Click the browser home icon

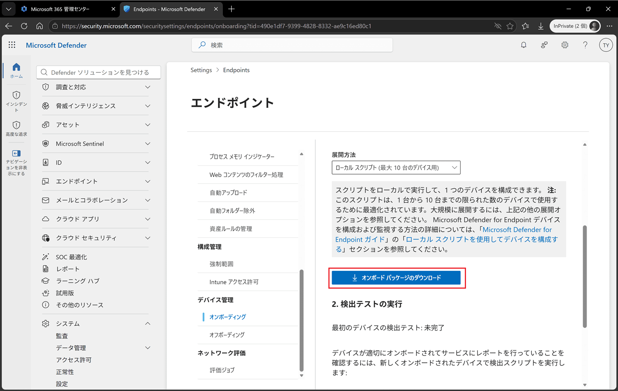[x=40, y=26]
